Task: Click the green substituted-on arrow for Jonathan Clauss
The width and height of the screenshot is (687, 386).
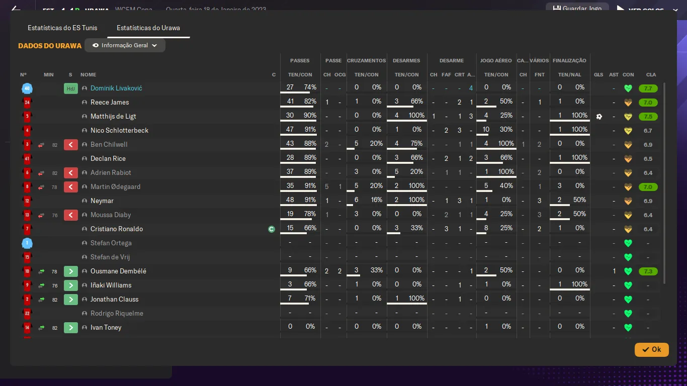Action: pos(71,300)
